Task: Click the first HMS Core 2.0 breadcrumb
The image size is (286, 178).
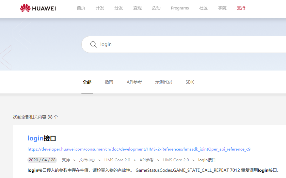Action: coord(117,160)
